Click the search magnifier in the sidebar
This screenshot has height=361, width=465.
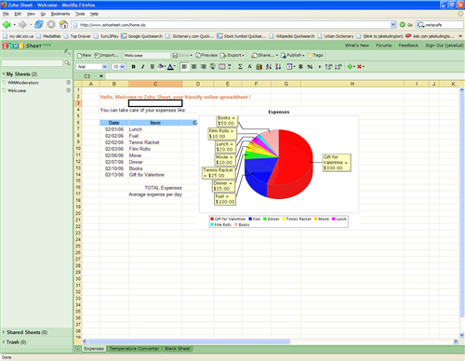coord(67,63)
